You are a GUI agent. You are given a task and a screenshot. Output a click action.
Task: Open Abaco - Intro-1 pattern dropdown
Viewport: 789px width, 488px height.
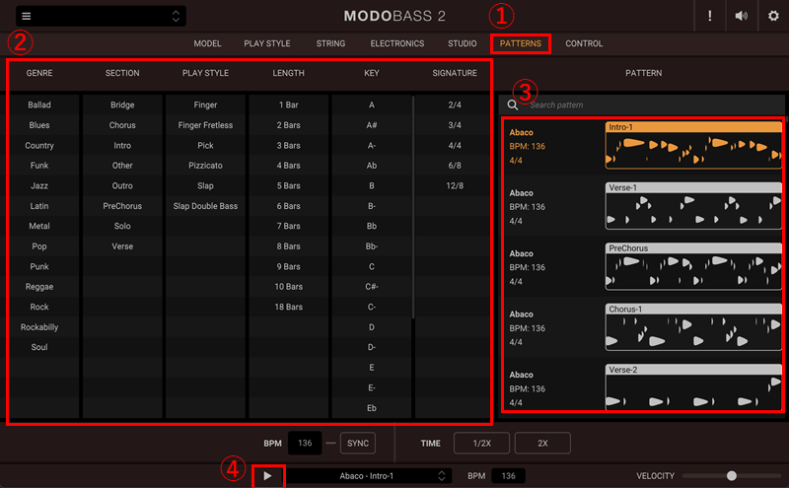(x=367, y=476)
